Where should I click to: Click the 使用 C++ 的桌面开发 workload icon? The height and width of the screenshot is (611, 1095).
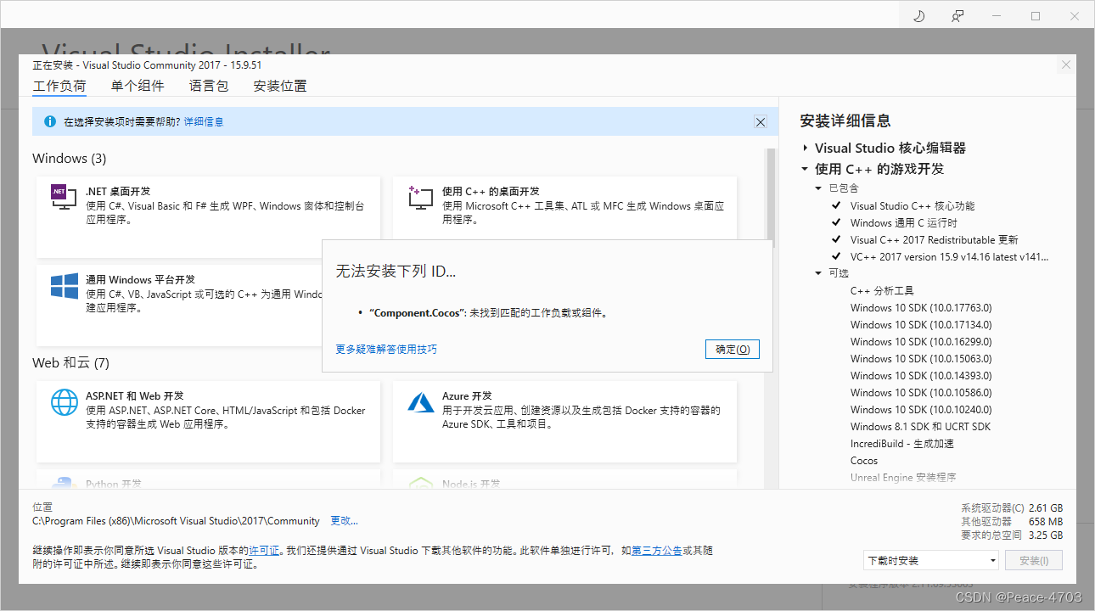pos(421,197)
